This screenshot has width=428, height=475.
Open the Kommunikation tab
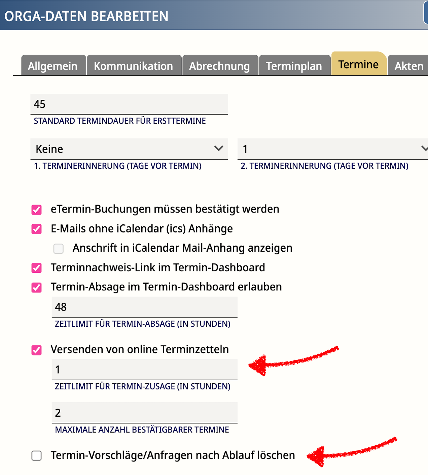point(134,66)
